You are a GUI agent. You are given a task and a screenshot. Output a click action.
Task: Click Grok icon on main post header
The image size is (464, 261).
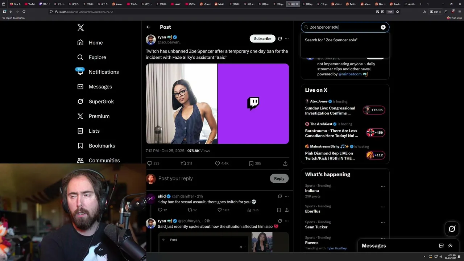click(x=280, y=38)
